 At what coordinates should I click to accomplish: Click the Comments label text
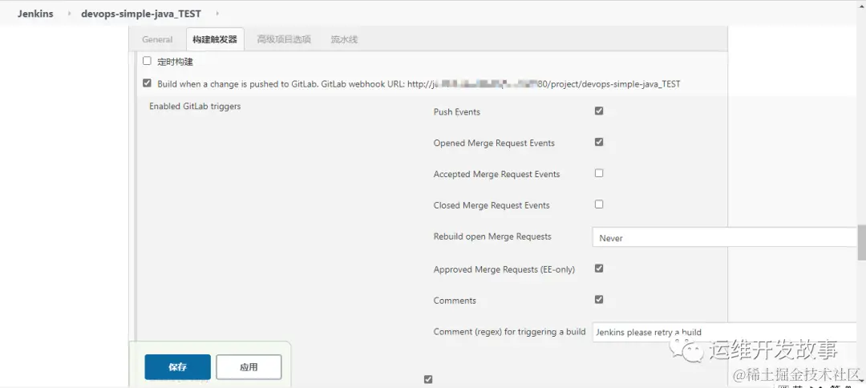coord(455,301)
